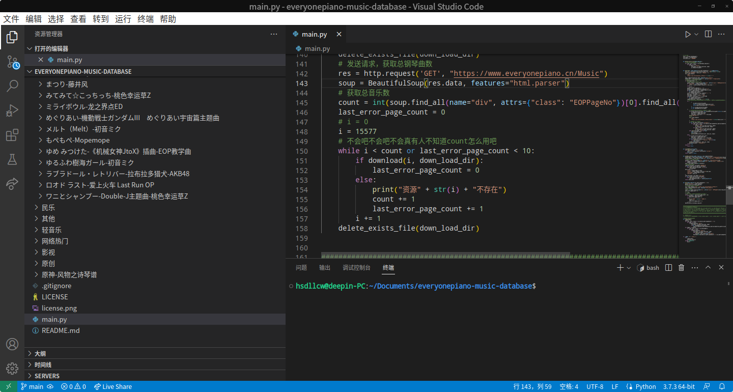Expand the 时间线 section
Image resolution: width=733 pixels, height=392 pixels.
155,365
